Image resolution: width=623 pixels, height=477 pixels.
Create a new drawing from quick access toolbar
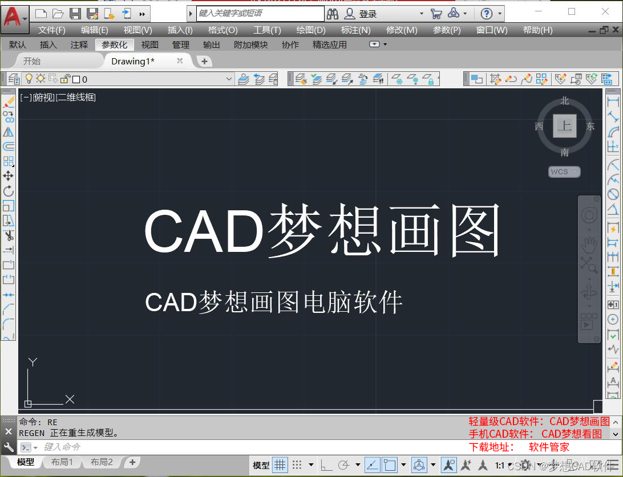click(41, 14)
